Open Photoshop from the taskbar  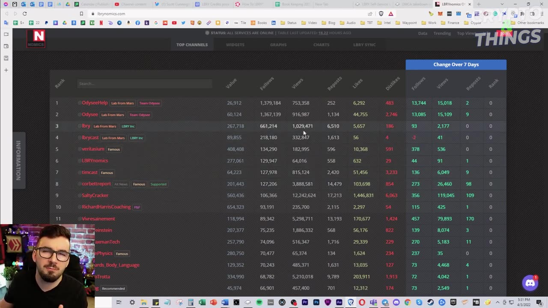(316, 302)
